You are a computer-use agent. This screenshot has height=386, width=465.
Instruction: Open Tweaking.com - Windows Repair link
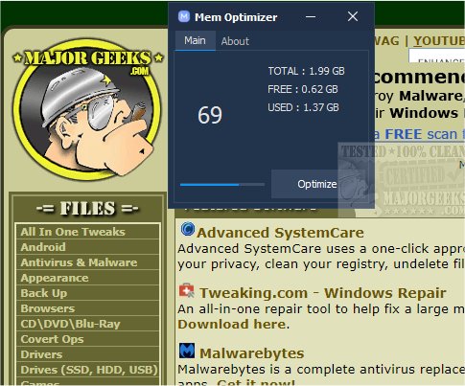323,293
